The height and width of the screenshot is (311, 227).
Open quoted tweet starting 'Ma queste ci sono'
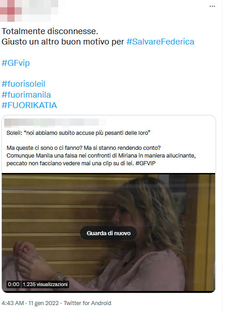click(101, 155)
